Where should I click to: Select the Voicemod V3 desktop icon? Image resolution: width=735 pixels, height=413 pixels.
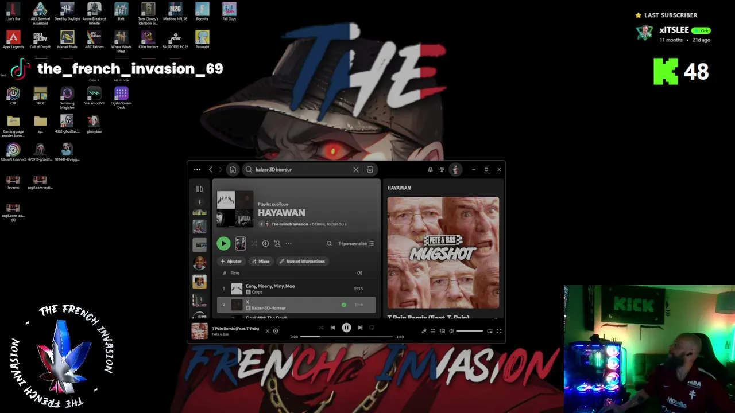[x=94, y=96]
